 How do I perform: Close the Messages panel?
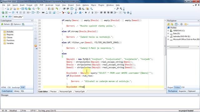coord(198,95)
